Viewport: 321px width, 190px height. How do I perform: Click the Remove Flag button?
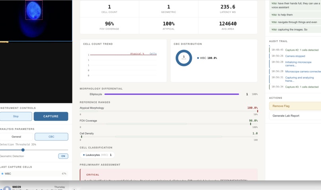point(295,106)
